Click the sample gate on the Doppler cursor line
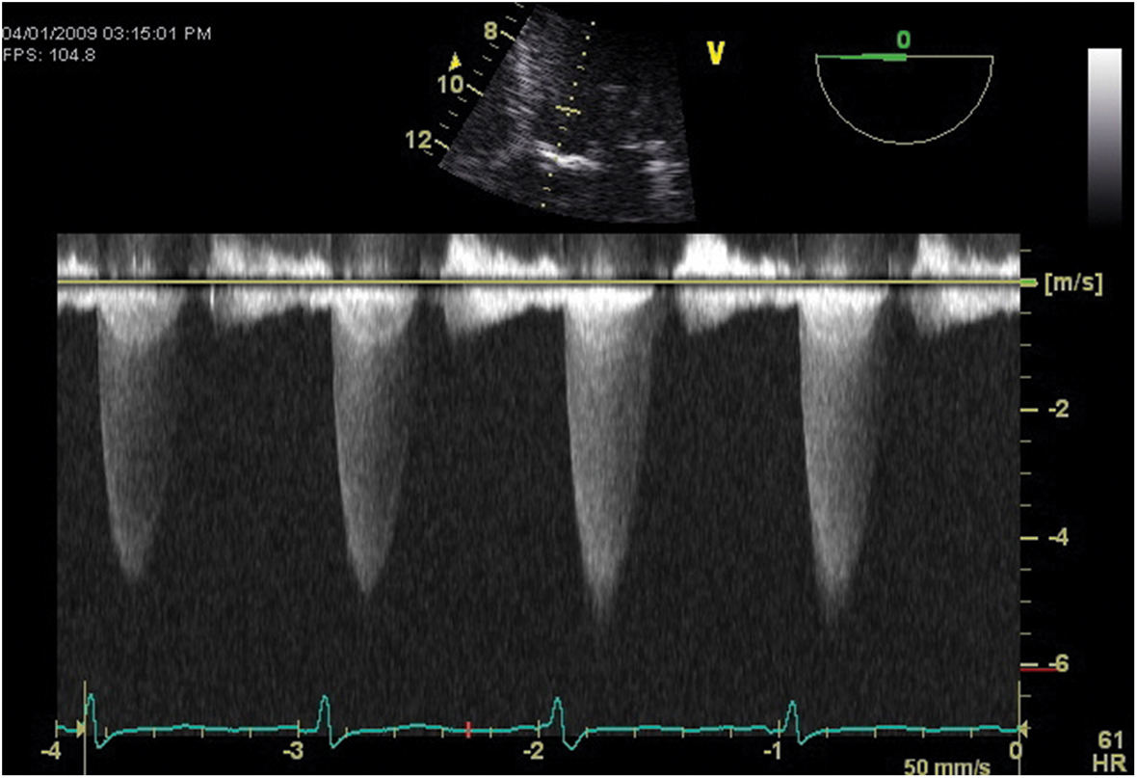Image resolution: width=1137 pixels, height=778 pixels. (569, 112)
